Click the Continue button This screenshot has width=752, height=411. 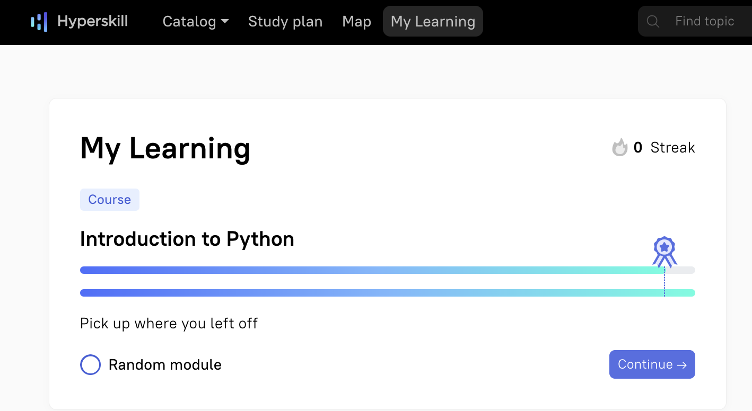[x=652, y=364]
